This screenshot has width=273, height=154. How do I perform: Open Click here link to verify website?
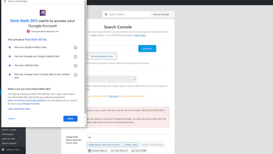tap(113, 96)
